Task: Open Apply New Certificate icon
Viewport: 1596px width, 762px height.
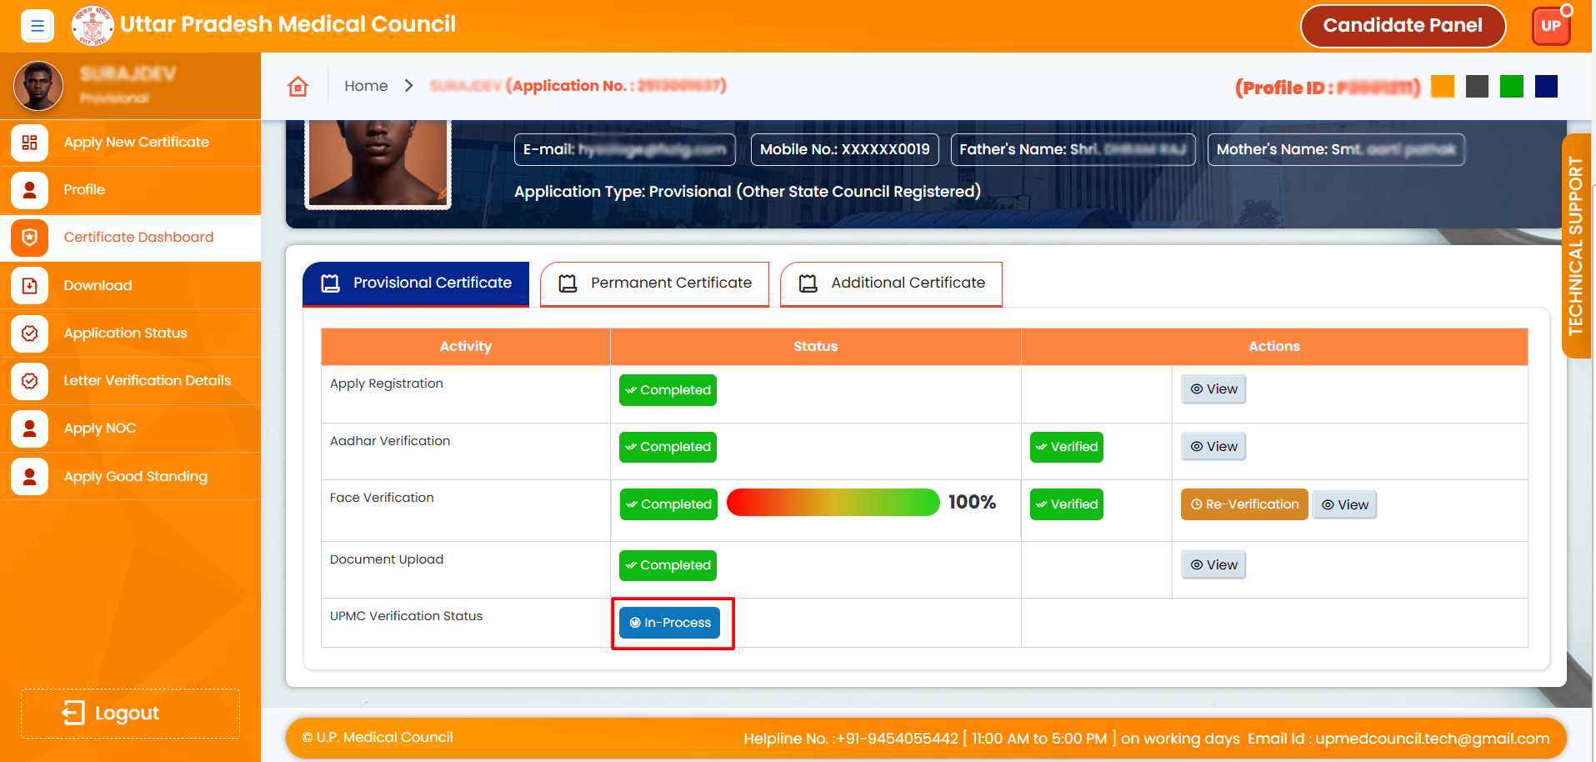Action: point(29,143)
